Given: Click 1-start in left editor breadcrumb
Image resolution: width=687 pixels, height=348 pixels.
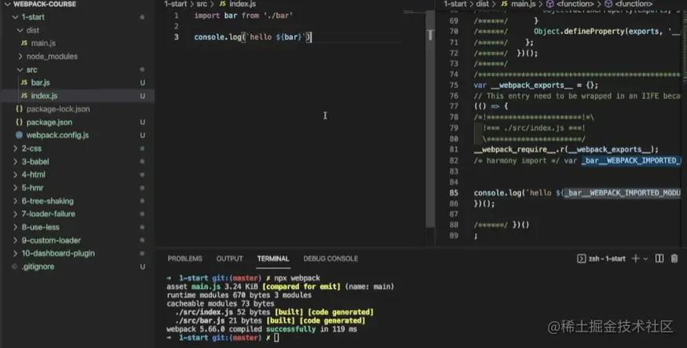Looking at the screenshot, I should [176, 4].
